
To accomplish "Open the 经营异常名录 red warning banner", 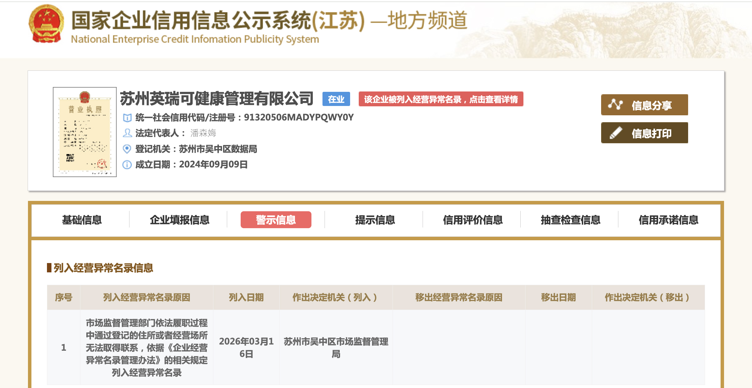I will pyautogui.click(x=441, y=99).
